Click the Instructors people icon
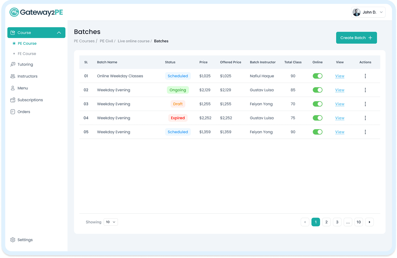This screenshot has width=397, height=258. (x=13, y=76)
